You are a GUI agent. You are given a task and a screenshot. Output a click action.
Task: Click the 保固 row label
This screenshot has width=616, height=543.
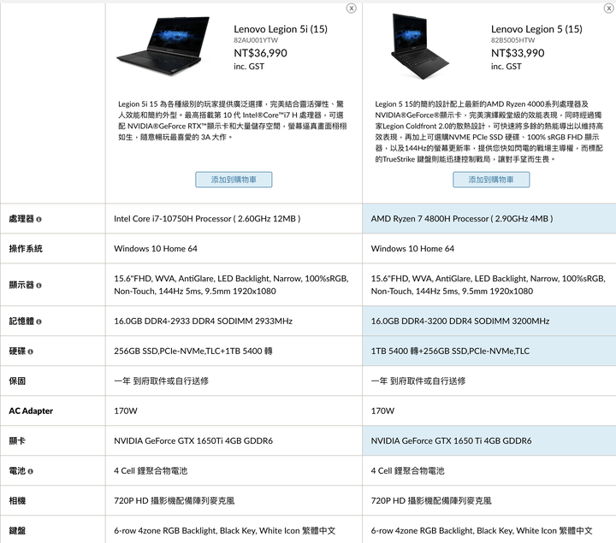[x=17, y=381]
